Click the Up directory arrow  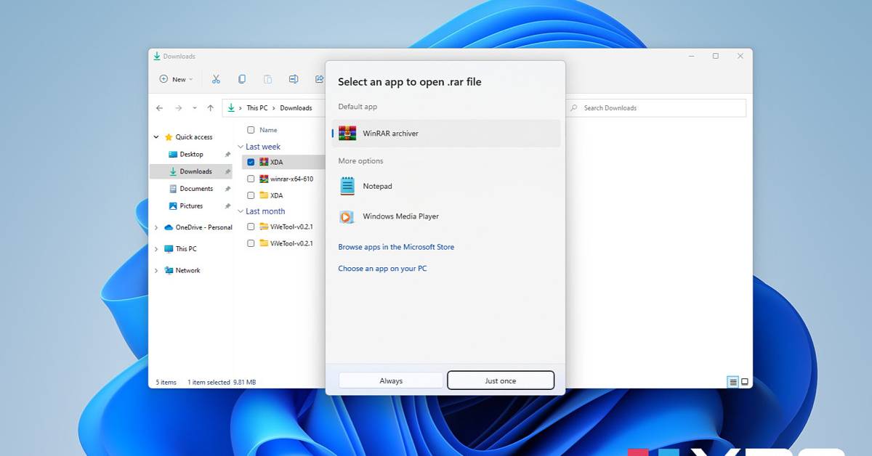(211, 108)
